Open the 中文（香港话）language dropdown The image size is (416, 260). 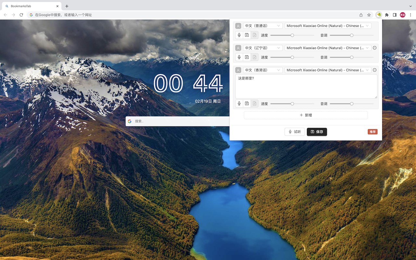263,70
